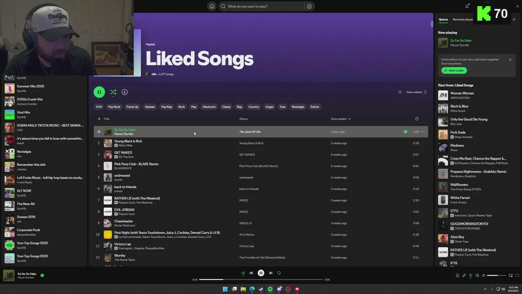
Task: Pause playback in bottom player bar
Action: [x=261, y=273]
